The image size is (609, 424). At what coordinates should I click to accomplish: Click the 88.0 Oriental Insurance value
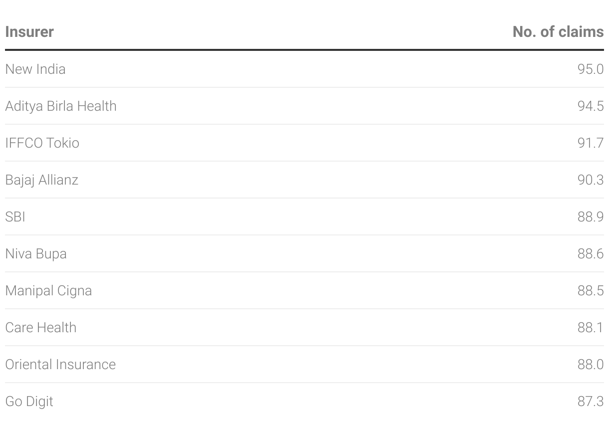[591, 364]
